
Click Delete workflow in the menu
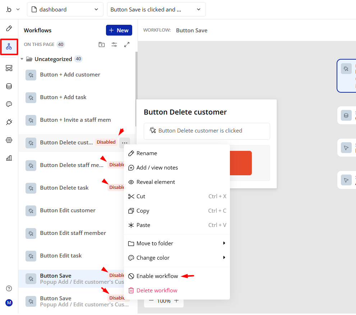tap(157, 291)
